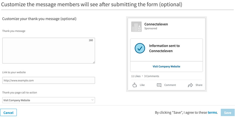Screen dimensions: 235x118
Task: Click the Like label in the preview
Action: coord(142,85)
